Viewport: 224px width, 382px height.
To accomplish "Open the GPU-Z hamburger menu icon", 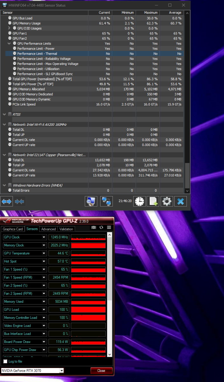I will point(109,227).
